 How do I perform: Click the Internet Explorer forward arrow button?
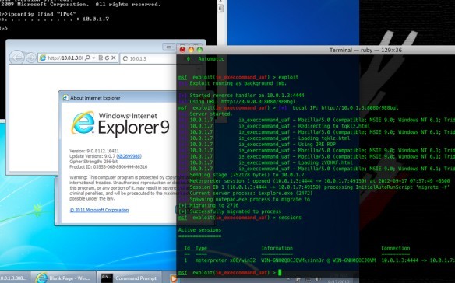coord(30,58)
